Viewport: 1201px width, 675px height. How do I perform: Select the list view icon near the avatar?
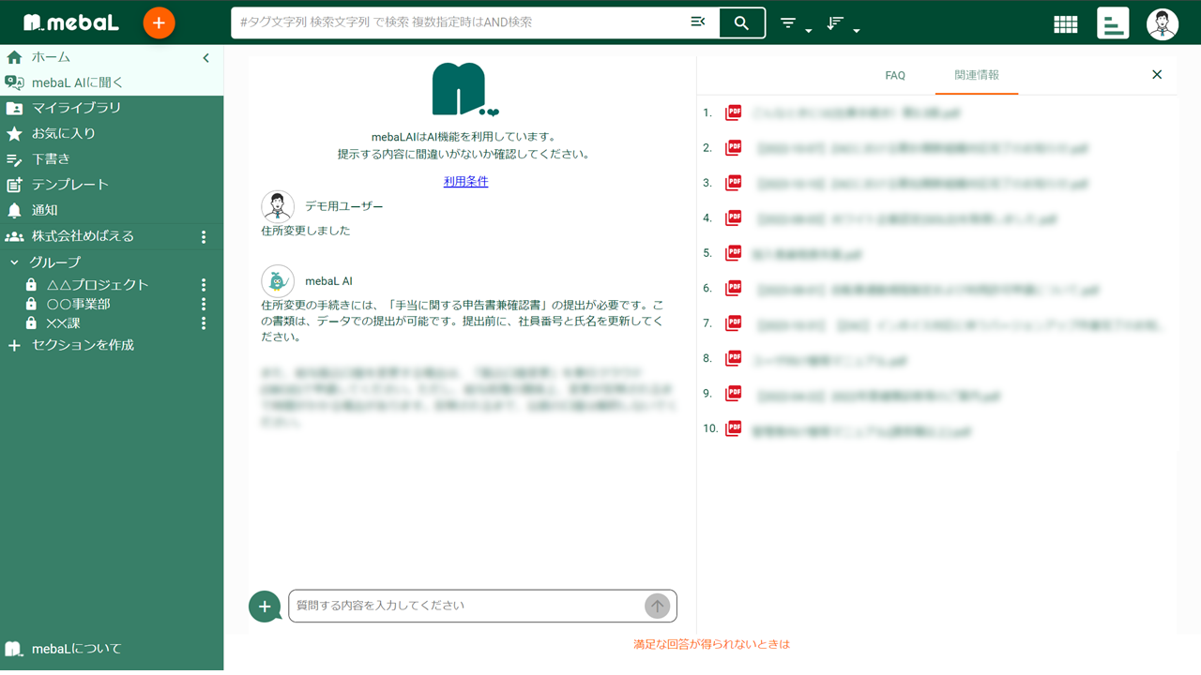click(x=1113, y=22)
